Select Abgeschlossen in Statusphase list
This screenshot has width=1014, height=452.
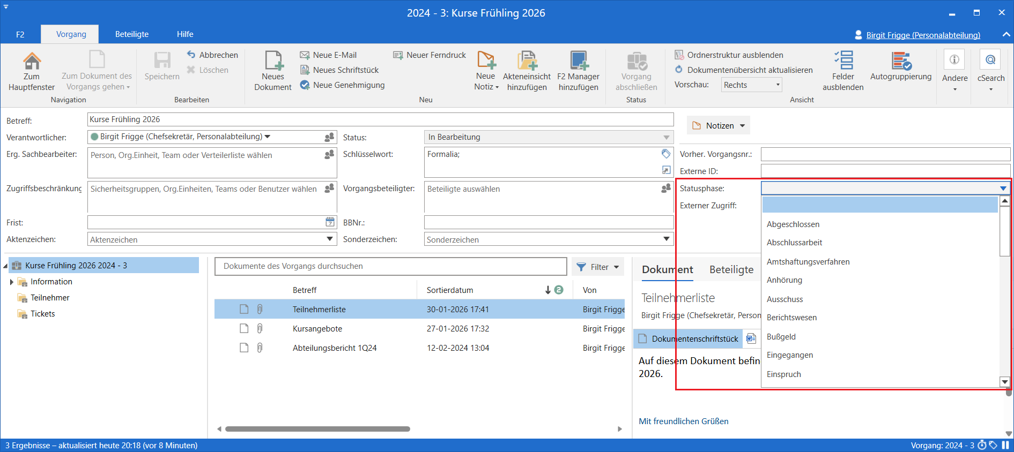880,224
